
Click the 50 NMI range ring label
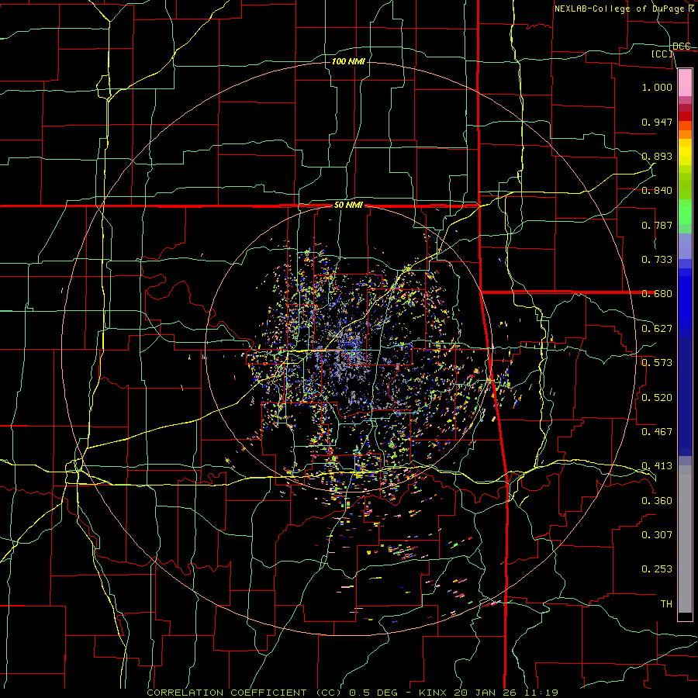[x=348, y=206]
